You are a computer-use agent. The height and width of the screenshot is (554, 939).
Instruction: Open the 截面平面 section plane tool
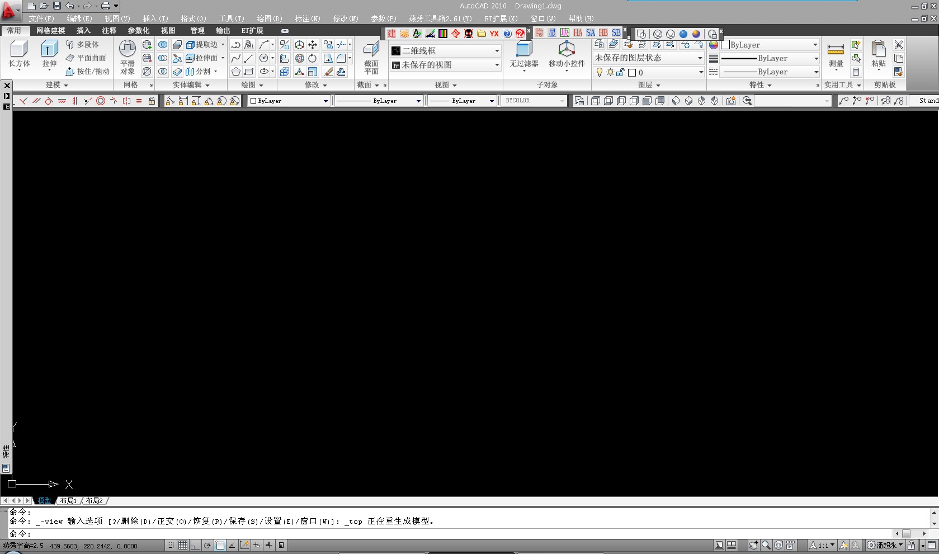371,57
